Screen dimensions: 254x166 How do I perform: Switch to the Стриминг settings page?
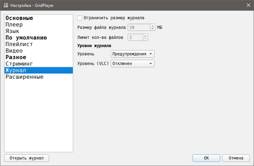[39, 64]
